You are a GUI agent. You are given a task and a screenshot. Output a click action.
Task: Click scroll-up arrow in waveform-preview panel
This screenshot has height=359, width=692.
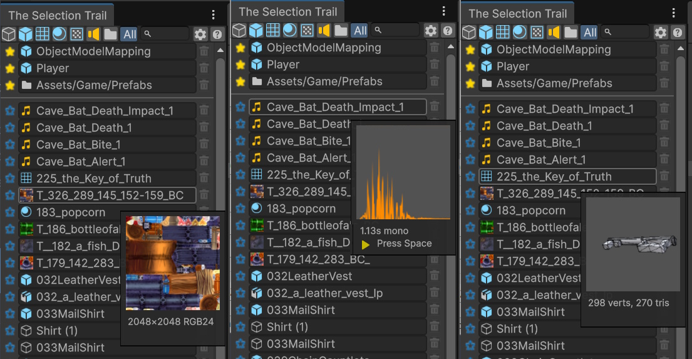point(451,46)
